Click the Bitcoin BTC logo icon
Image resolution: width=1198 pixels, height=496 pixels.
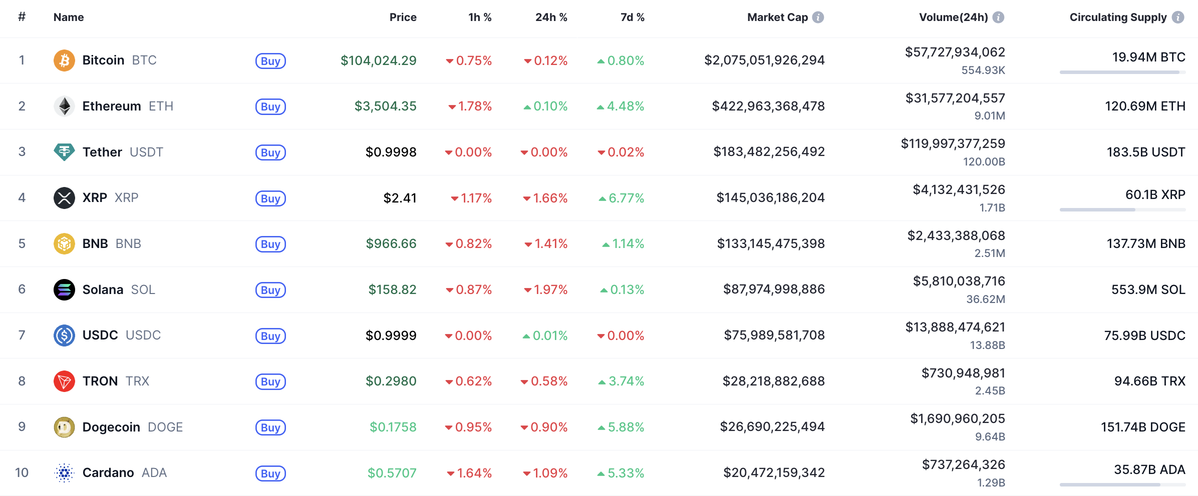tap(64, 60)
